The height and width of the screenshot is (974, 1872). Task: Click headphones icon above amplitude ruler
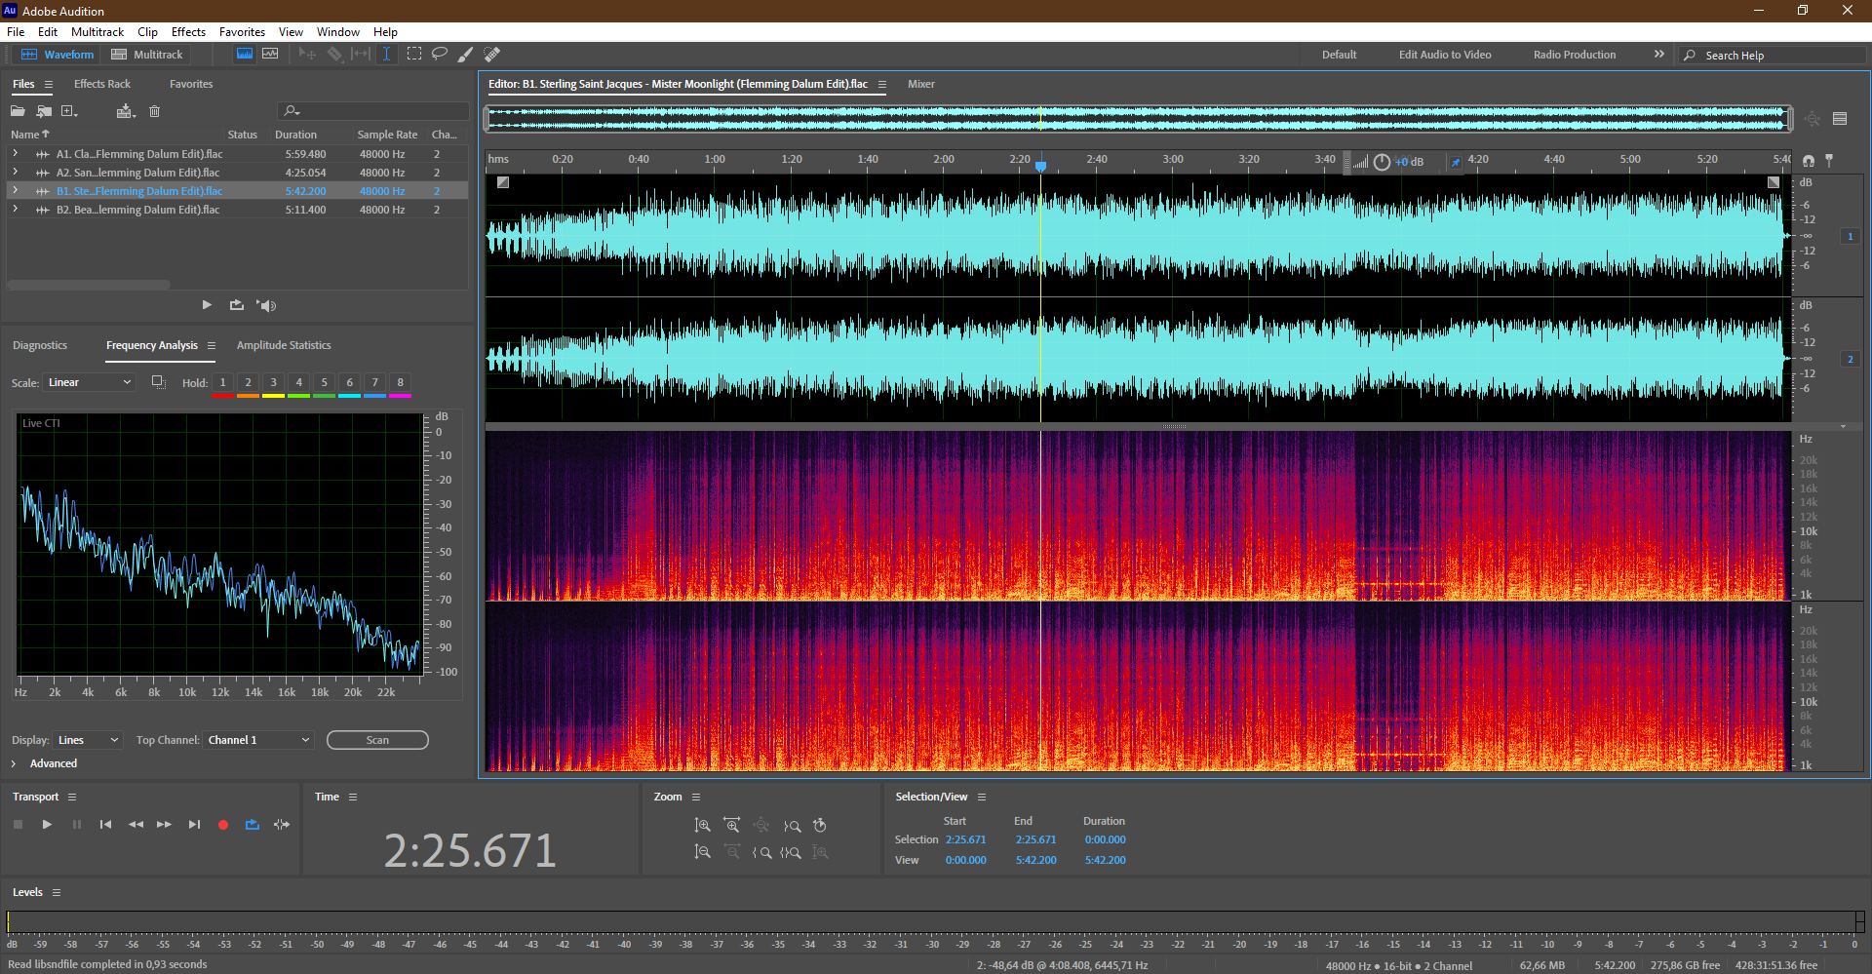point(1809,160)
